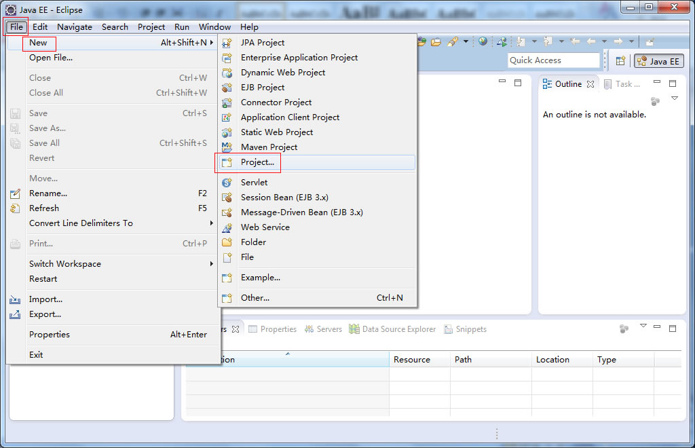
Task: Click the Launch Web Services Explorer icon
Action: tap(502, 42)
